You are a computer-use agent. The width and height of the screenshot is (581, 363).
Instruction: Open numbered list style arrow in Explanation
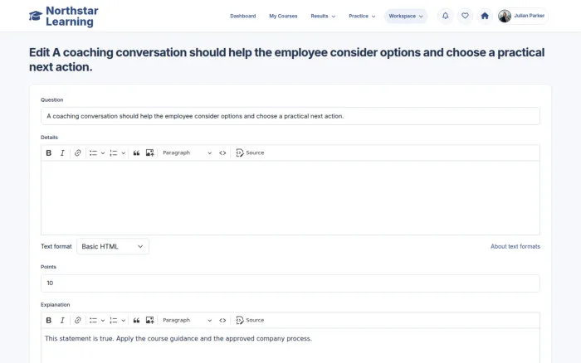coord(124,321)
